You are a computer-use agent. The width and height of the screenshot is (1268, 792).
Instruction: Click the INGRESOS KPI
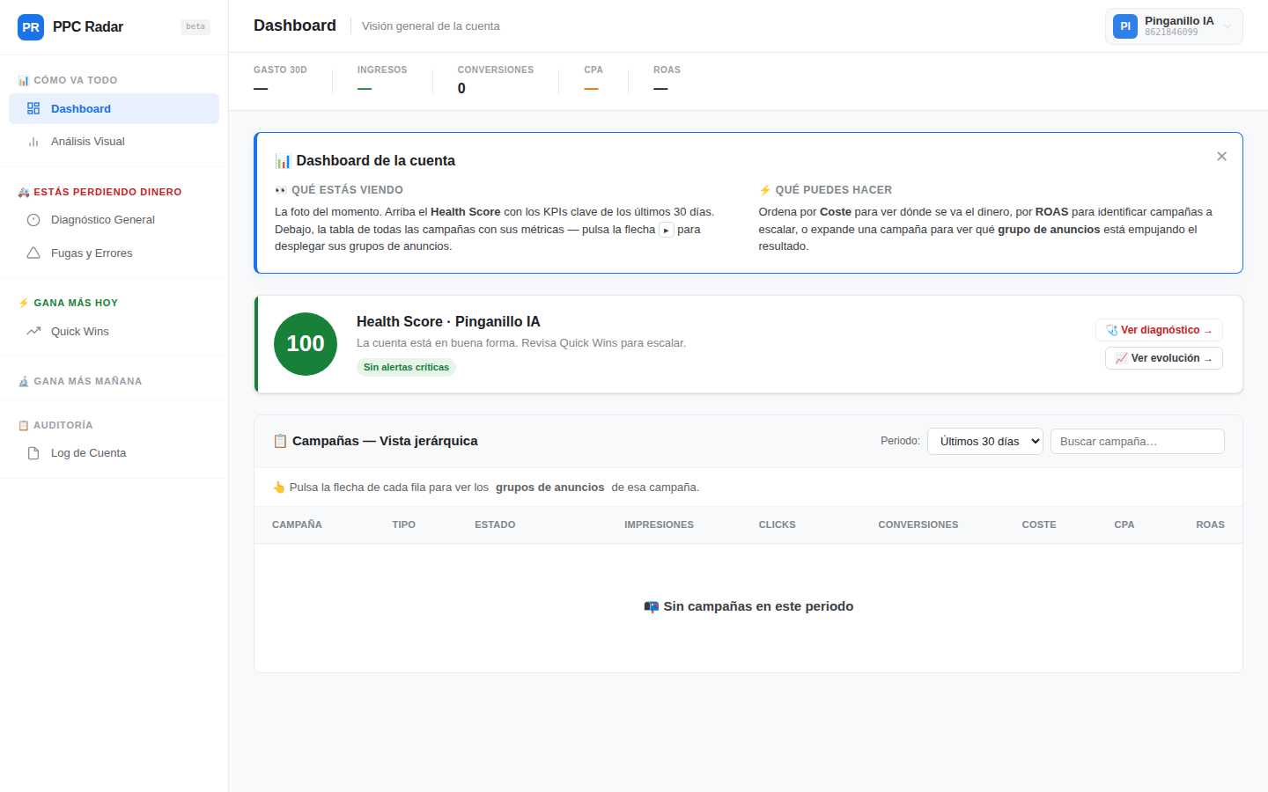tap(382, 80)
